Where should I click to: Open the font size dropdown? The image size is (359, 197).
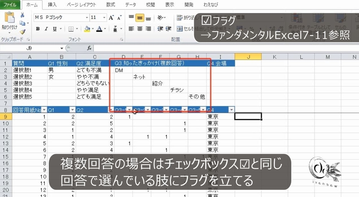[x=104, y=18]
